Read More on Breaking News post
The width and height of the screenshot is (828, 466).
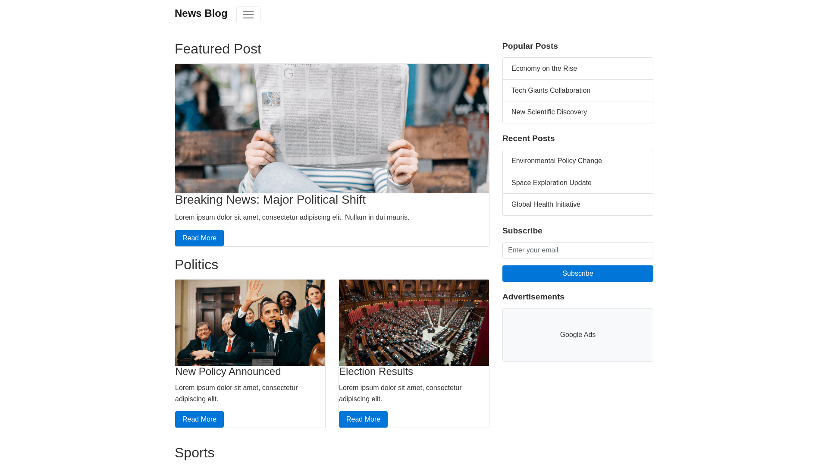199,238
